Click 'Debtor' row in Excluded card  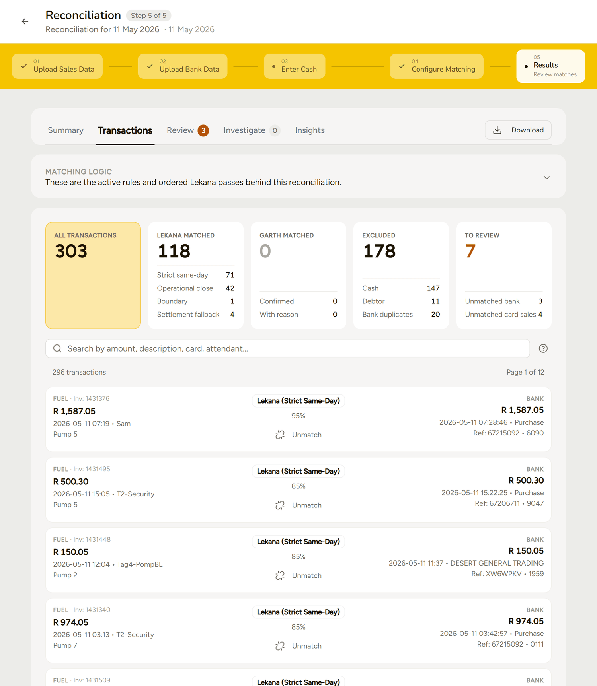tap(401, 301)
